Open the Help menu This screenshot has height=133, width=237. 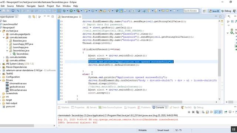pos(76,6)
